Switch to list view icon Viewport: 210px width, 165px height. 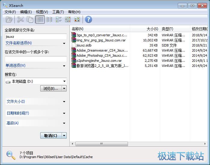tap(49, 19)
